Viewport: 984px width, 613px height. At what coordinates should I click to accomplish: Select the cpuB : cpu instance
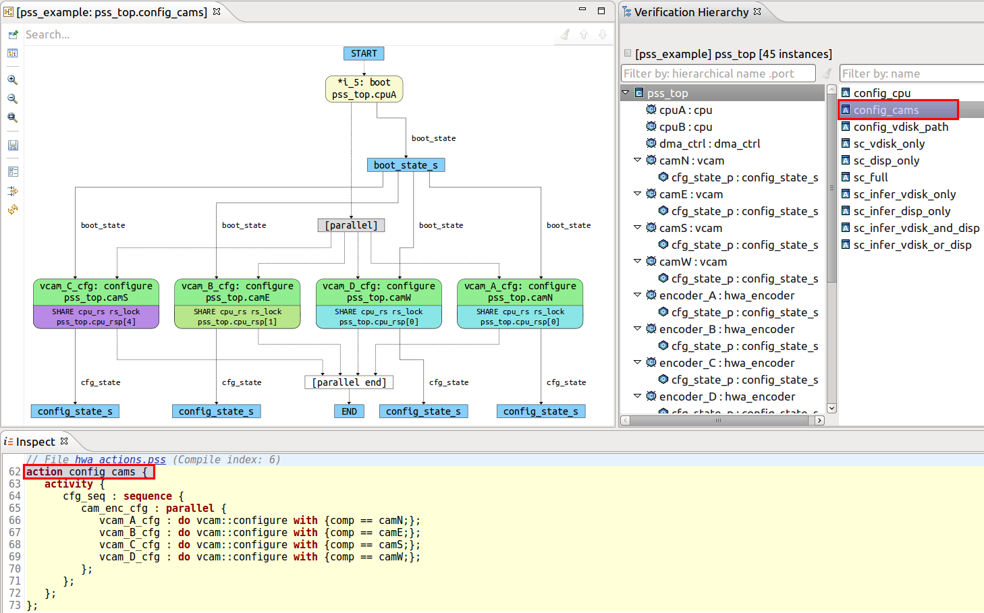pyautogui.click(x=686, y=127)
